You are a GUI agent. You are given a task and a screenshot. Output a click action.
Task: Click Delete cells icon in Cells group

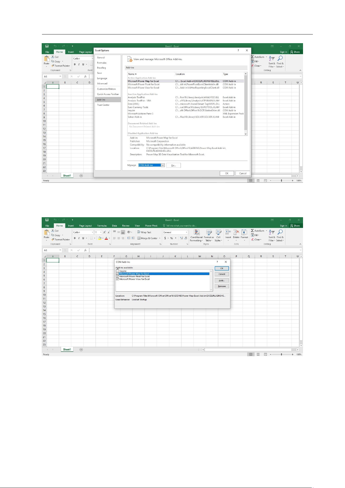(x=236, y=235)
